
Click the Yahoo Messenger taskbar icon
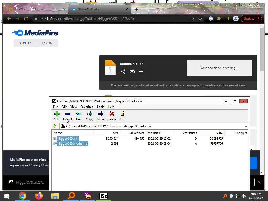tap(87, 196)
